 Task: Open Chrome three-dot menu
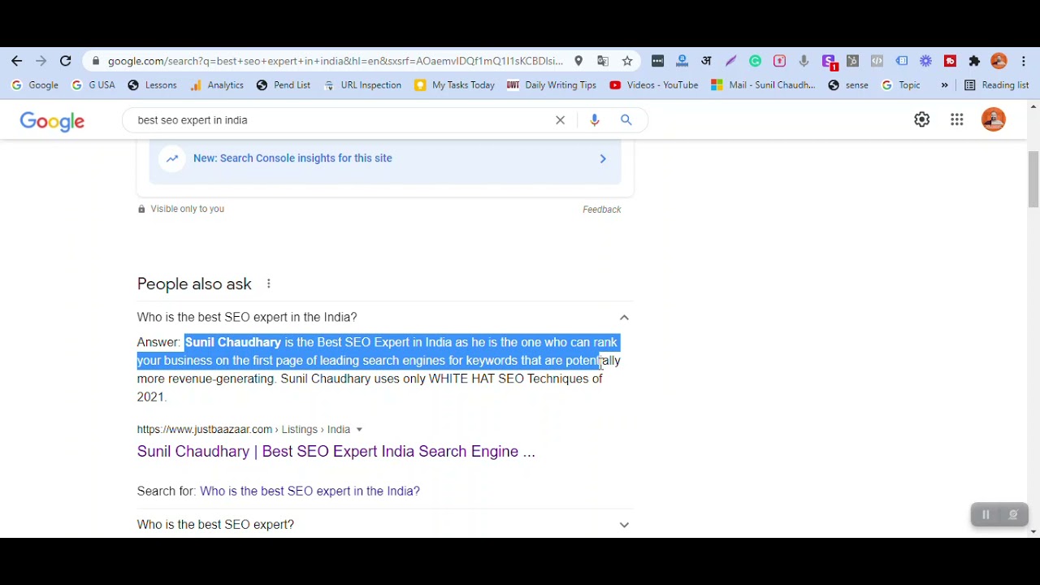coord(1024,61)
